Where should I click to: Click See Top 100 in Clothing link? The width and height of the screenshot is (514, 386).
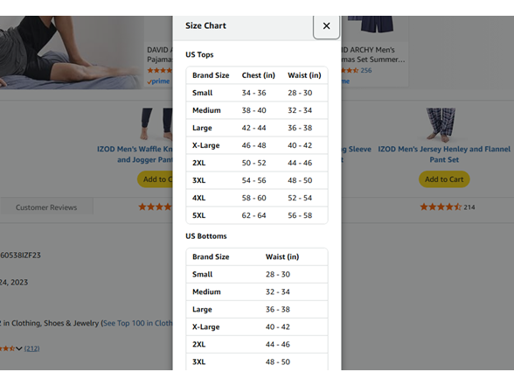click(x=138, y=323)
